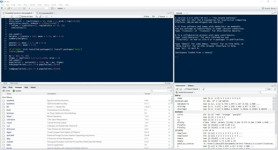Viewport: 278px width, 150px height.
Task: Open the Project (None) dropdown
Action: (x=270, y=8)
